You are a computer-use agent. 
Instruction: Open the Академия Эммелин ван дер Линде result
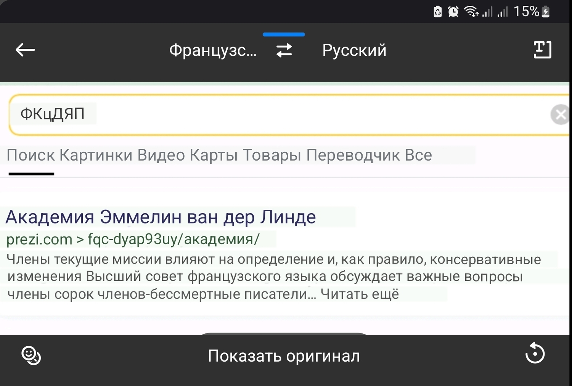pos(161,217)
